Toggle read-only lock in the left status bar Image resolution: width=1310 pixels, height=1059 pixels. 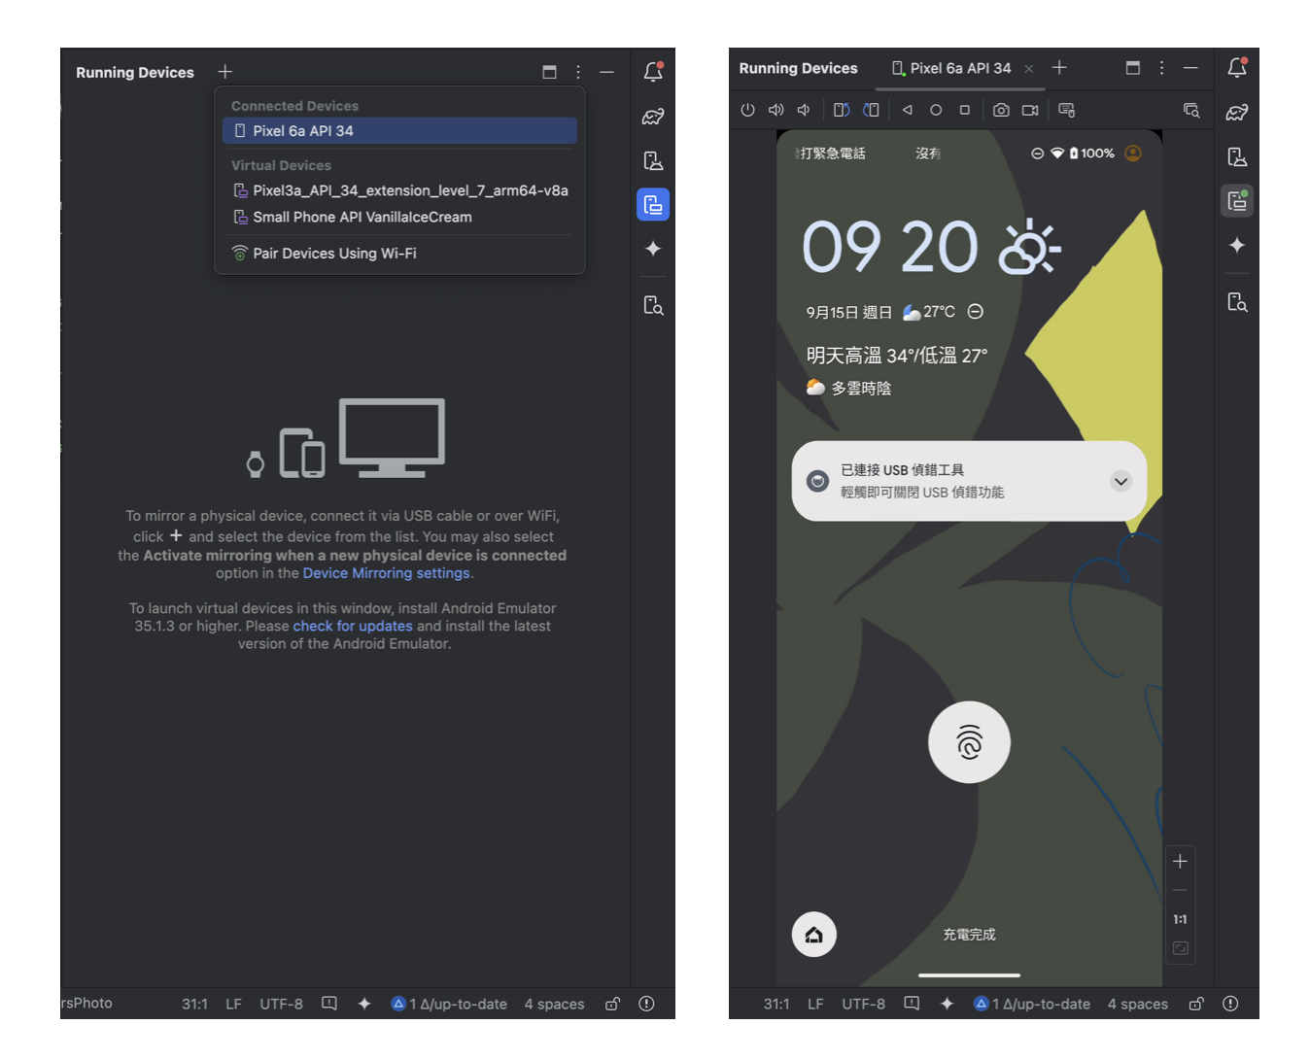point(612,1004)
